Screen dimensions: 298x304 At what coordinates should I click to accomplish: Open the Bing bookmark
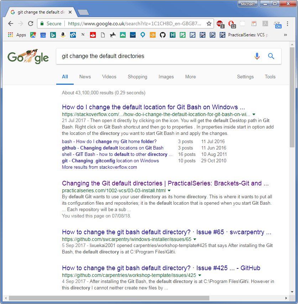(x=53, y=35)
